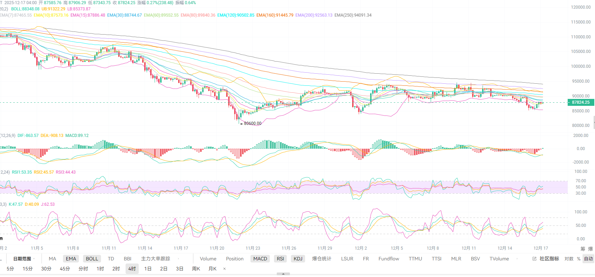Click the current price tag 87824.25
The width and height of the screenshot is (595, 277).
[x=580, y=102]
